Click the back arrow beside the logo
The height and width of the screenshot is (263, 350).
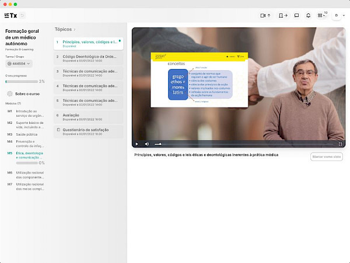pos(23,15)
